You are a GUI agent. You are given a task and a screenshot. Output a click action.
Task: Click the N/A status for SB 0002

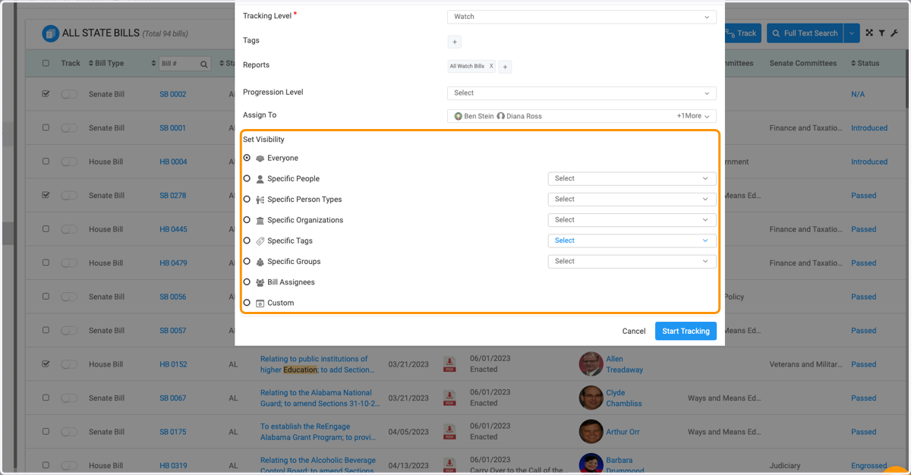pyautogui.click(x=859, y=94)
